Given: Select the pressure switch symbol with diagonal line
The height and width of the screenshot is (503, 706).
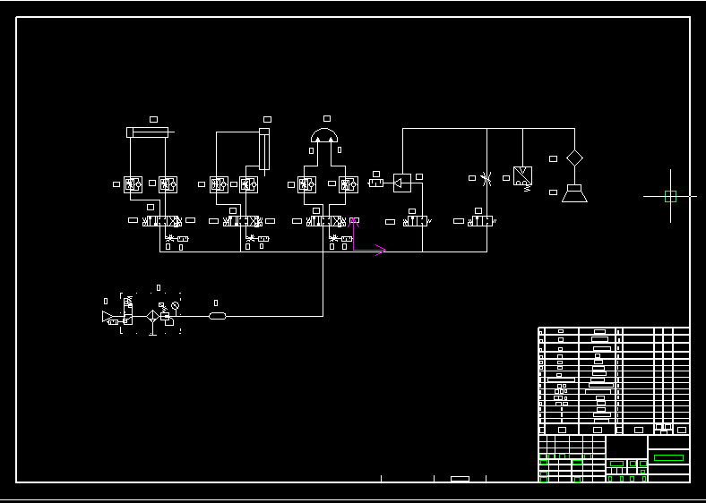Looking at the screenshot, I should click(522, 176).
